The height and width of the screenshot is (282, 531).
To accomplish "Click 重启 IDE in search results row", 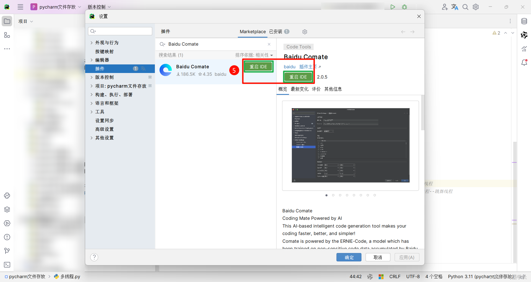I will point(258,67).
